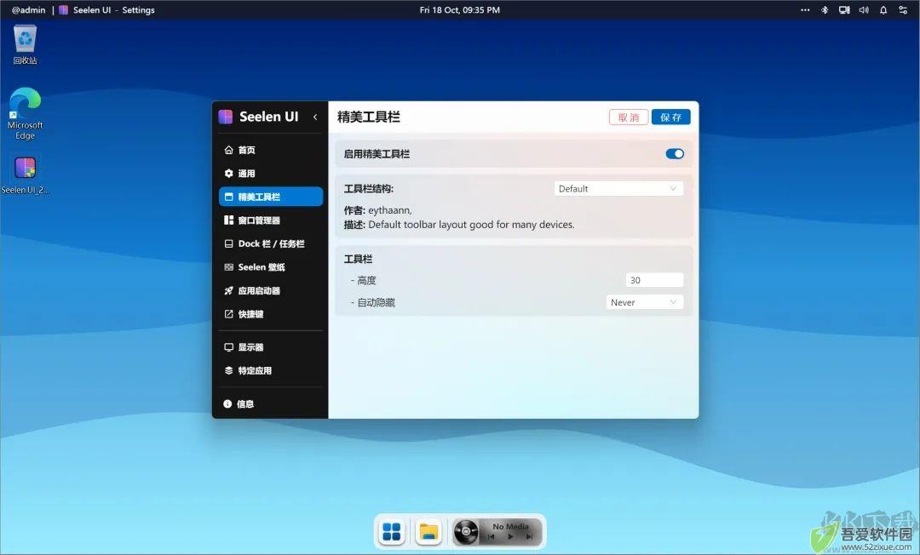Click previous track in media widget

coord(492,537)
